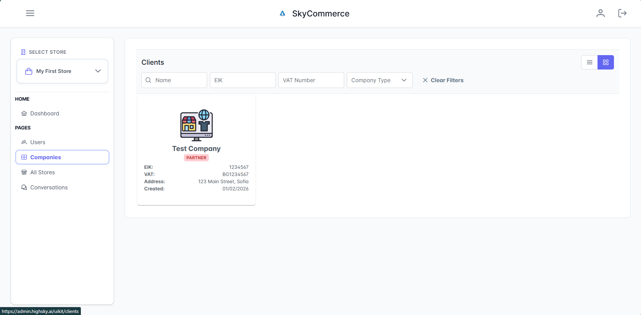
Task: Click the SkyCommerce title text
Action: tap(321, 13)
